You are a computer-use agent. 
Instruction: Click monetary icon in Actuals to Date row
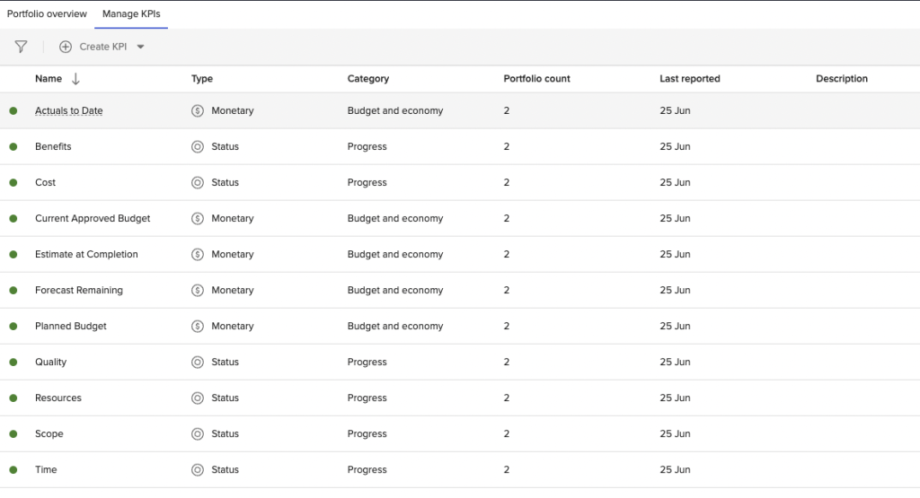tap(198, 111)
